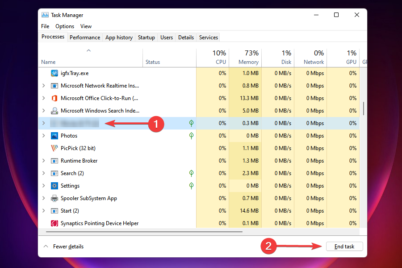This screenshot has width=402, height=268.
Task: Switch to the Services tab
Action: [208, 37]
